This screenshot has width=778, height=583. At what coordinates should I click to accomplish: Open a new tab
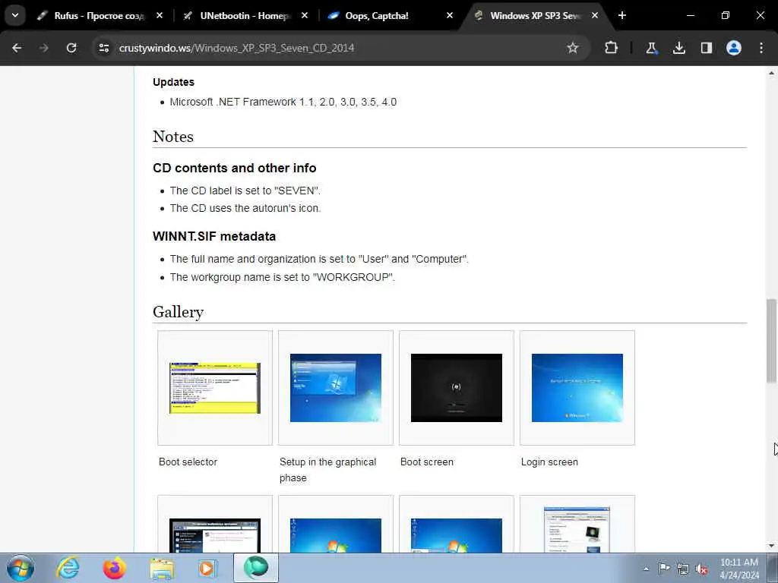(622, 15)
